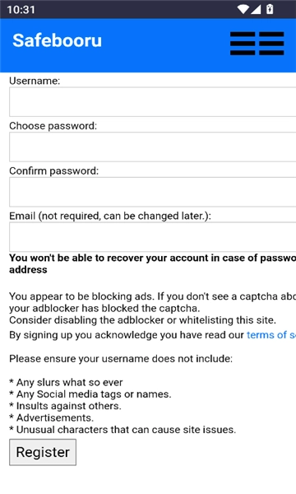Focus the Confirm password input field
The image size is (296, 494).
point(153,192)
